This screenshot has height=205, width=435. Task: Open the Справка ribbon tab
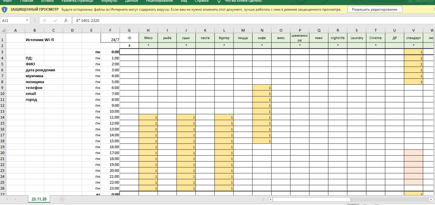tap(202, 1)
